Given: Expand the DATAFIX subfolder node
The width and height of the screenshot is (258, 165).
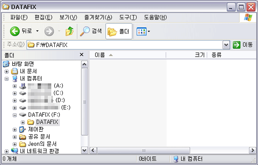Looking at the screenshot, I should (23, 122).
